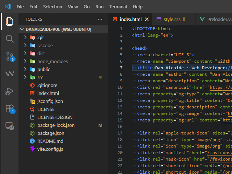The image size is (232, 174).
Task: Collapse the DANALCAIDE-VUE root folder
Action: click(x=22, y=29)
